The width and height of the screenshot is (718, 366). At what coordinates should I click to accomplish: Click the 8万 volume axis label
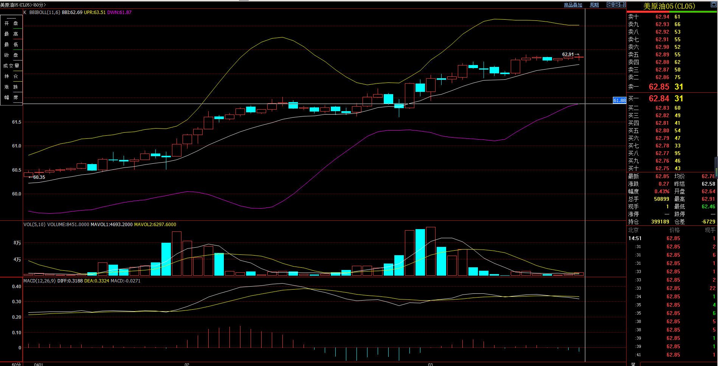pos(17,243)
